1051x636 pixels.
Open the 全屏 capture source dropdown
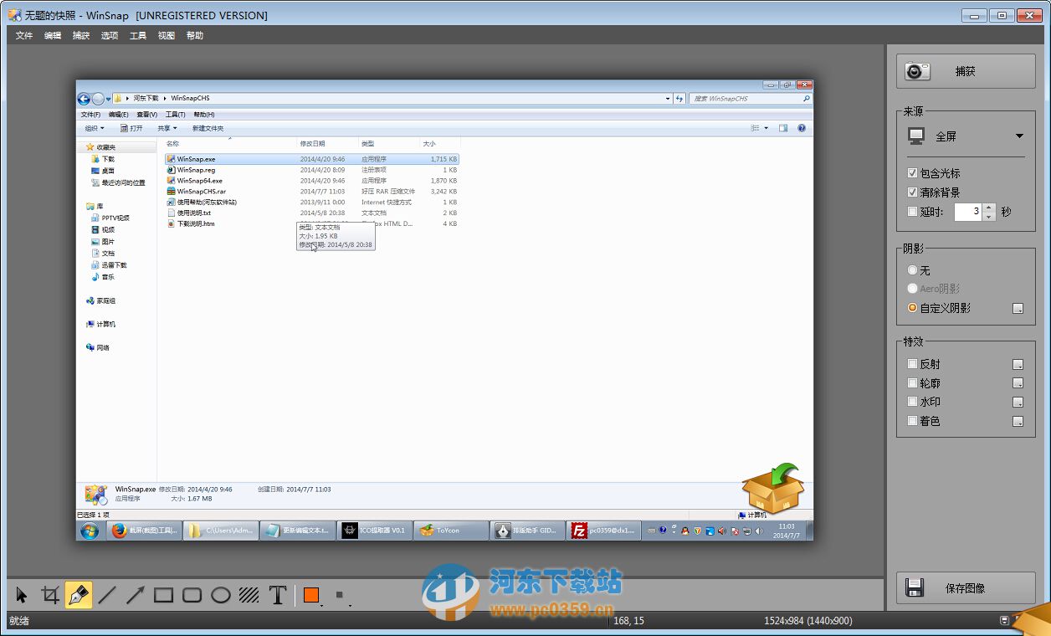click(x=1019, y=134)
